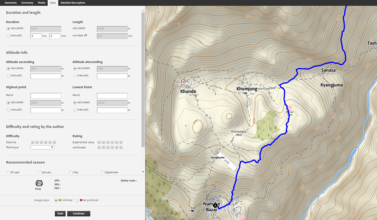Image resolution: width=377 pixels, height=220 pixels.
Task: Check the January season checkbox
Action: tap(40, 173)
